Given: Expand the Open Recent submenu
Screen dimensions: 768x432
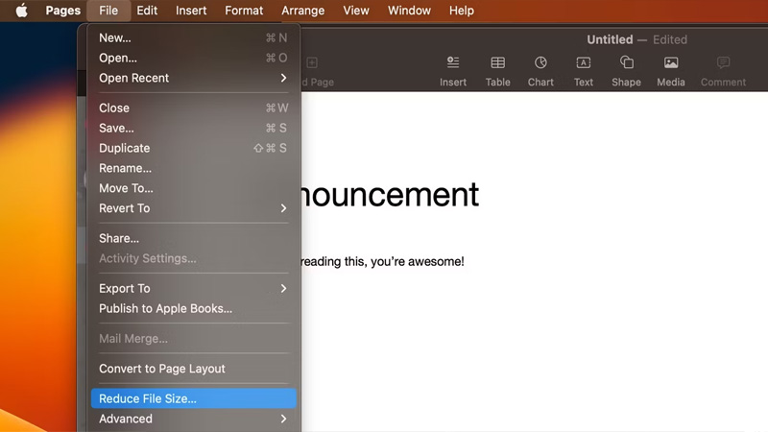Looking at the screenshot, I should [x=192, y=78].
